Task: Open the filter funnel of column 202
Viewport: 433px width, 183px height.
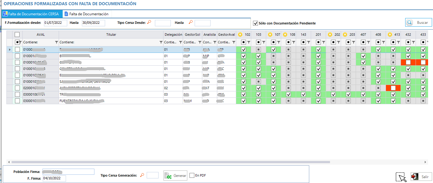Action: tap(338, 42)
